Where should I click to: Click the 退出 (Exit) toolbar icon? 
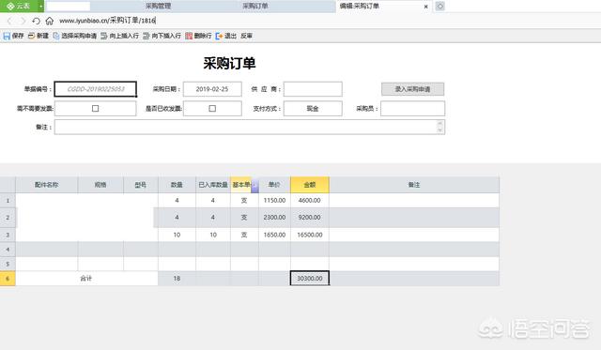[219, 36]
